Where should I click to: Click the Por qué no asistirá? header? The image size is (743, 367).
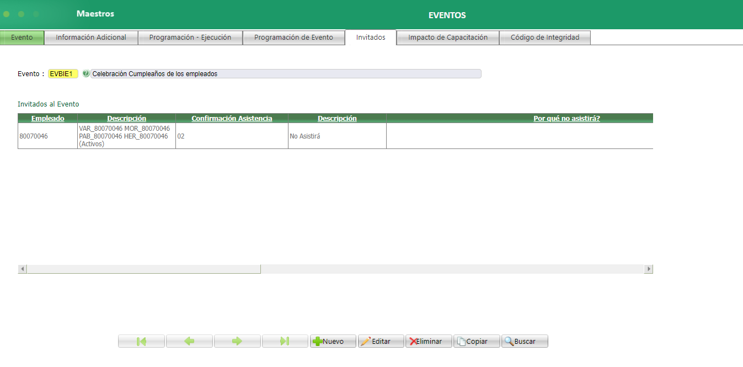(x=566, y=118)
